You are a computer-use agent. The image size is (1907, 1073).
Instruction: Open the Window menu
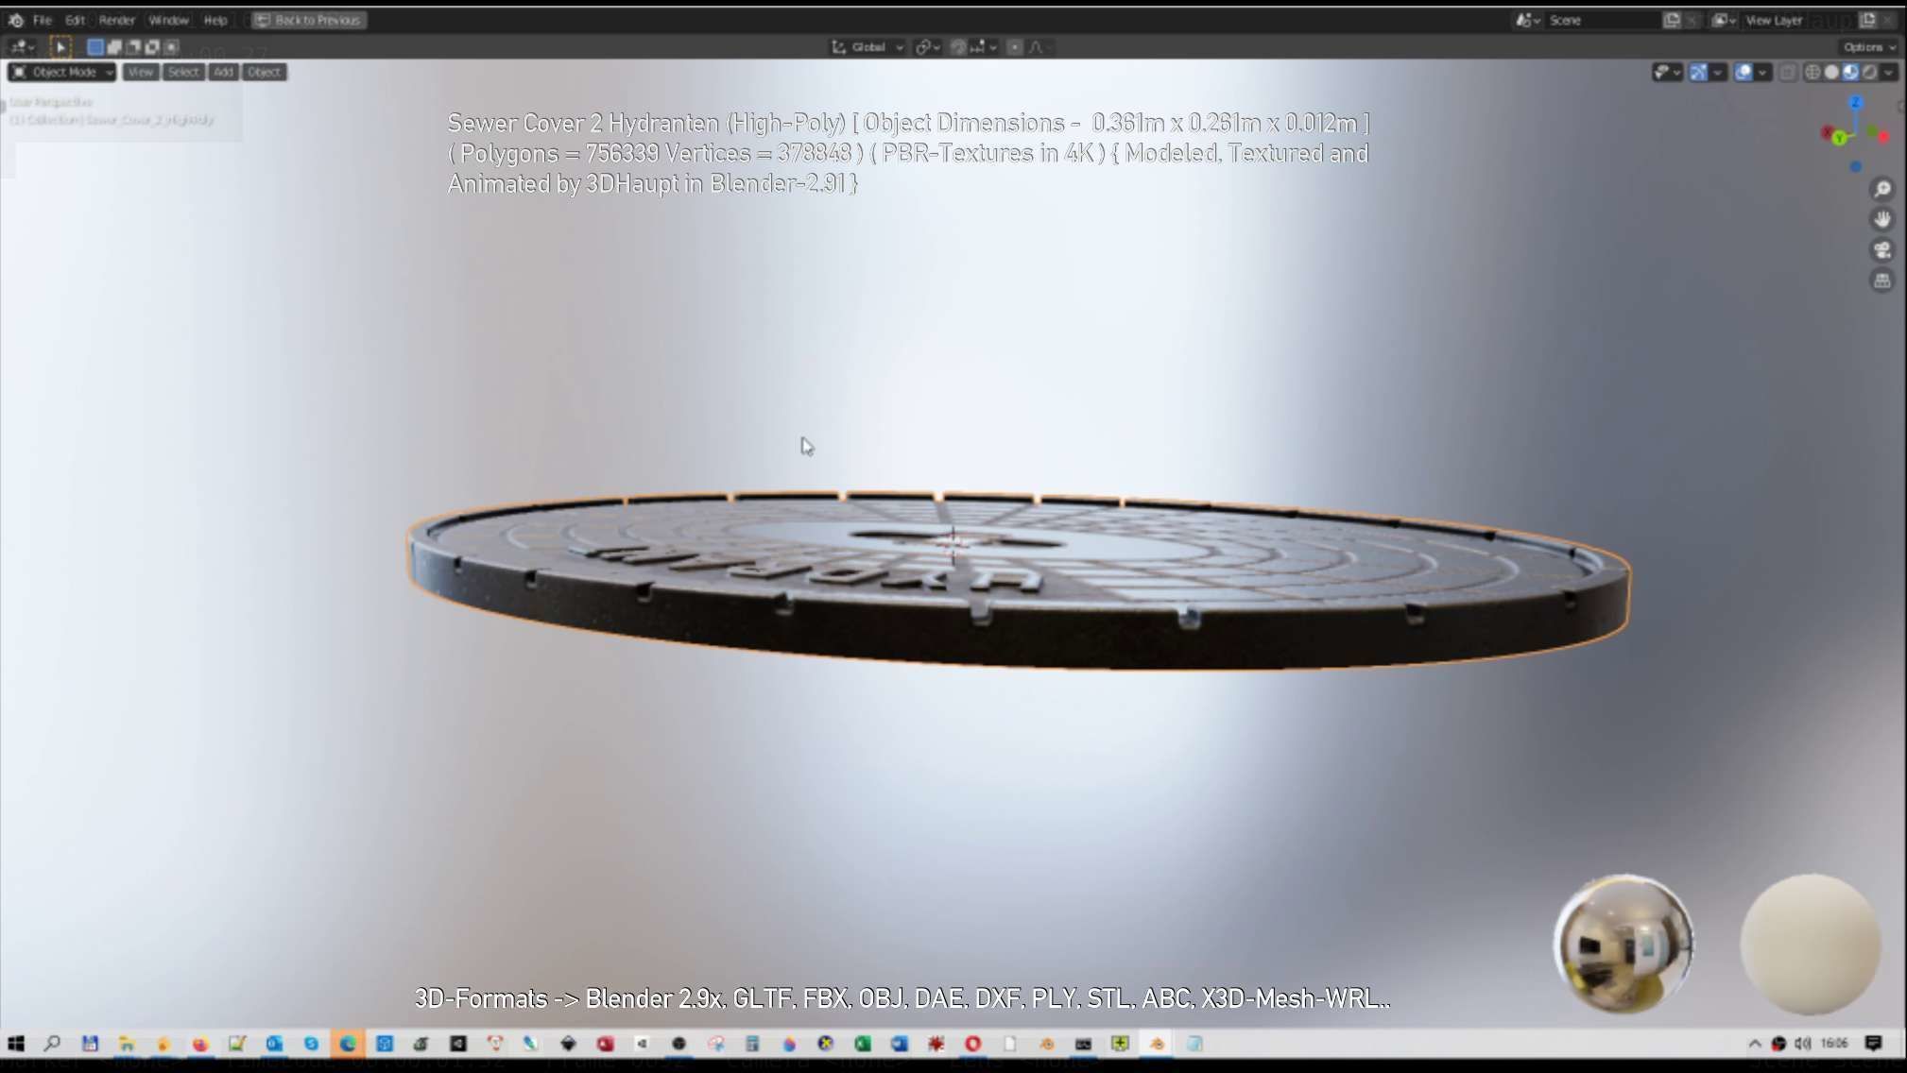pyautogui.click(x=169, y=20)
